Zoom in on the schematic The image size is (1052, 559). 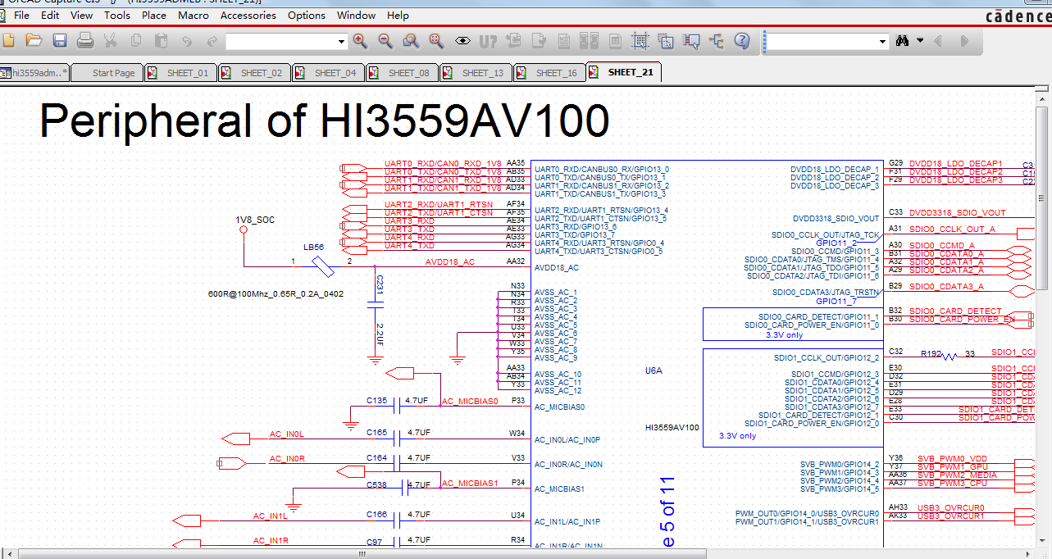[360, 40]
